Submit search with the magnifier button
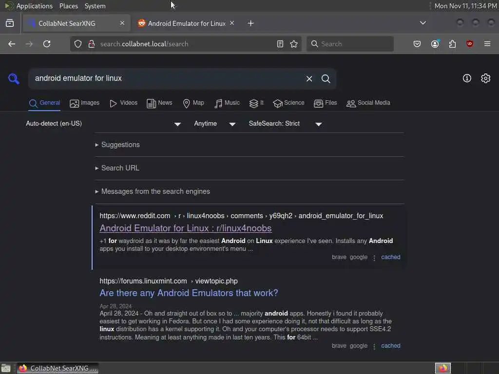 (x=326, y=78)
